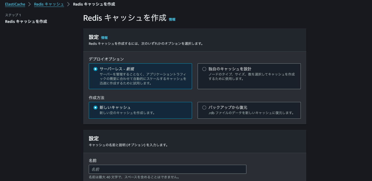Viewport: 372px width, 181px height.
Task: Focus the 名前 input field
Action: (167, 169)
